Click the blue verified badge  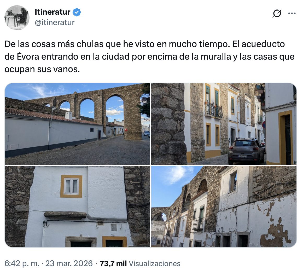click(77, 12)
